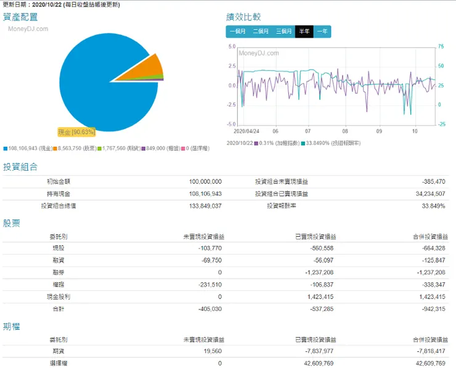
Task: Click the 選擇權 realized value 42,609,769
Action: pos(319,363)
